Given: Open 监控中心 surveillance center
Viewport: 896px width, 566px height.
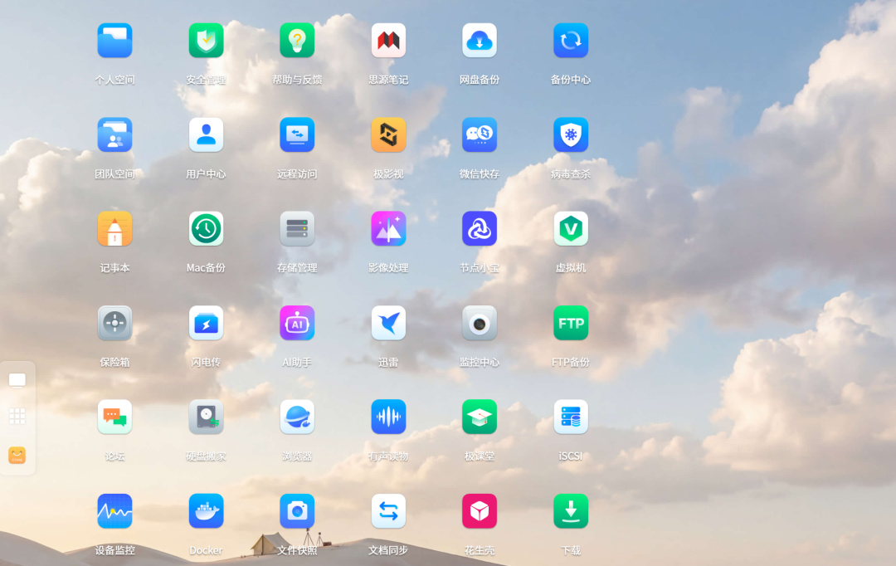Looking at the screenshot, I should tap(480, 323).
